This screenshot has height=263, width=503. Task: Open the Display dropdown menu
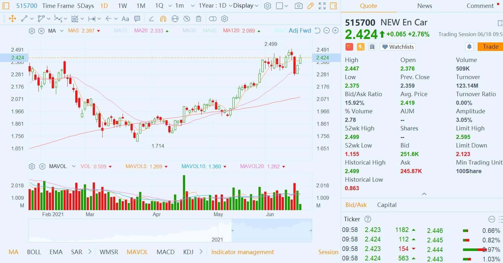tap(245, 6)
